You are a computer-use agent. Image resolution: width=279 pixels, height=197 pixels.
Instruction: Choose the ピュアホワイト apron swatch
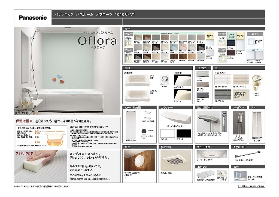[203, 74]
